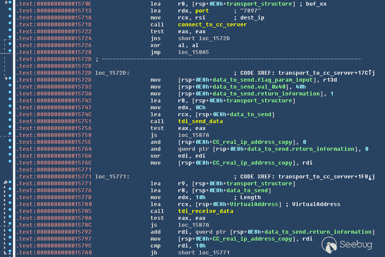Open the transport_to_cc_server+1F8 code xref
This screenshot has height=257, width=385.
pyautogui.click(x=327, y=177)
